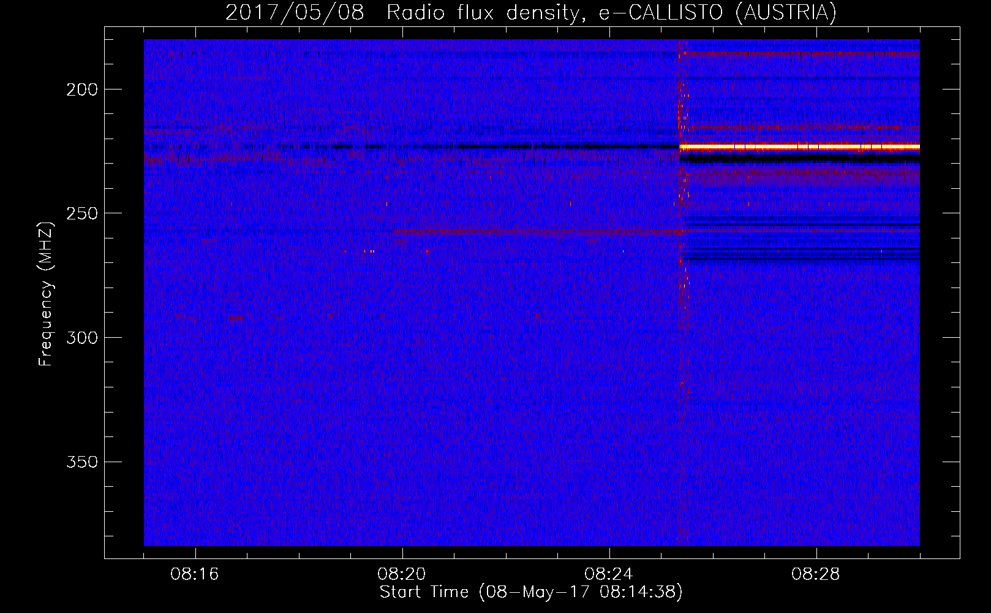Click the 'Start Time (08-May-17 08:14:38)' label
The width and height of the screenshot is (991, 613).
pyautogui.click(x=530, y=592)
